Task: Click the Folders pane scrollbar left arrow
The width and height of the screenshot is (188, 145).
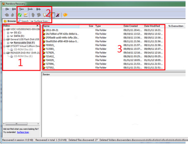Action: [4, 124]
